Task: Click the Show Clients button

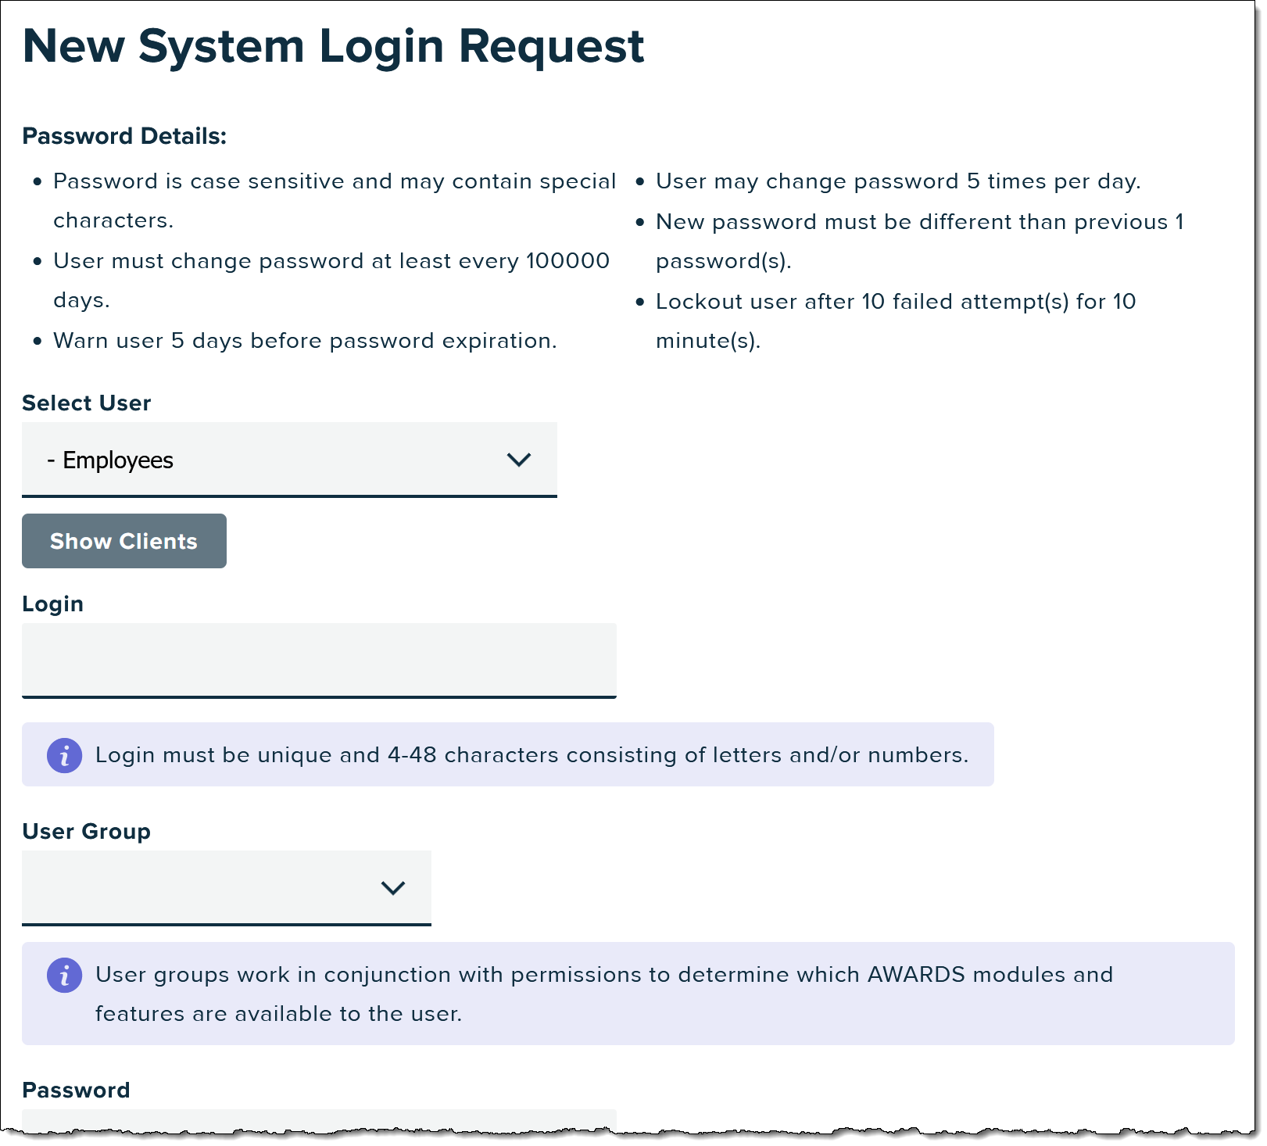Action: tap(123, 541)
